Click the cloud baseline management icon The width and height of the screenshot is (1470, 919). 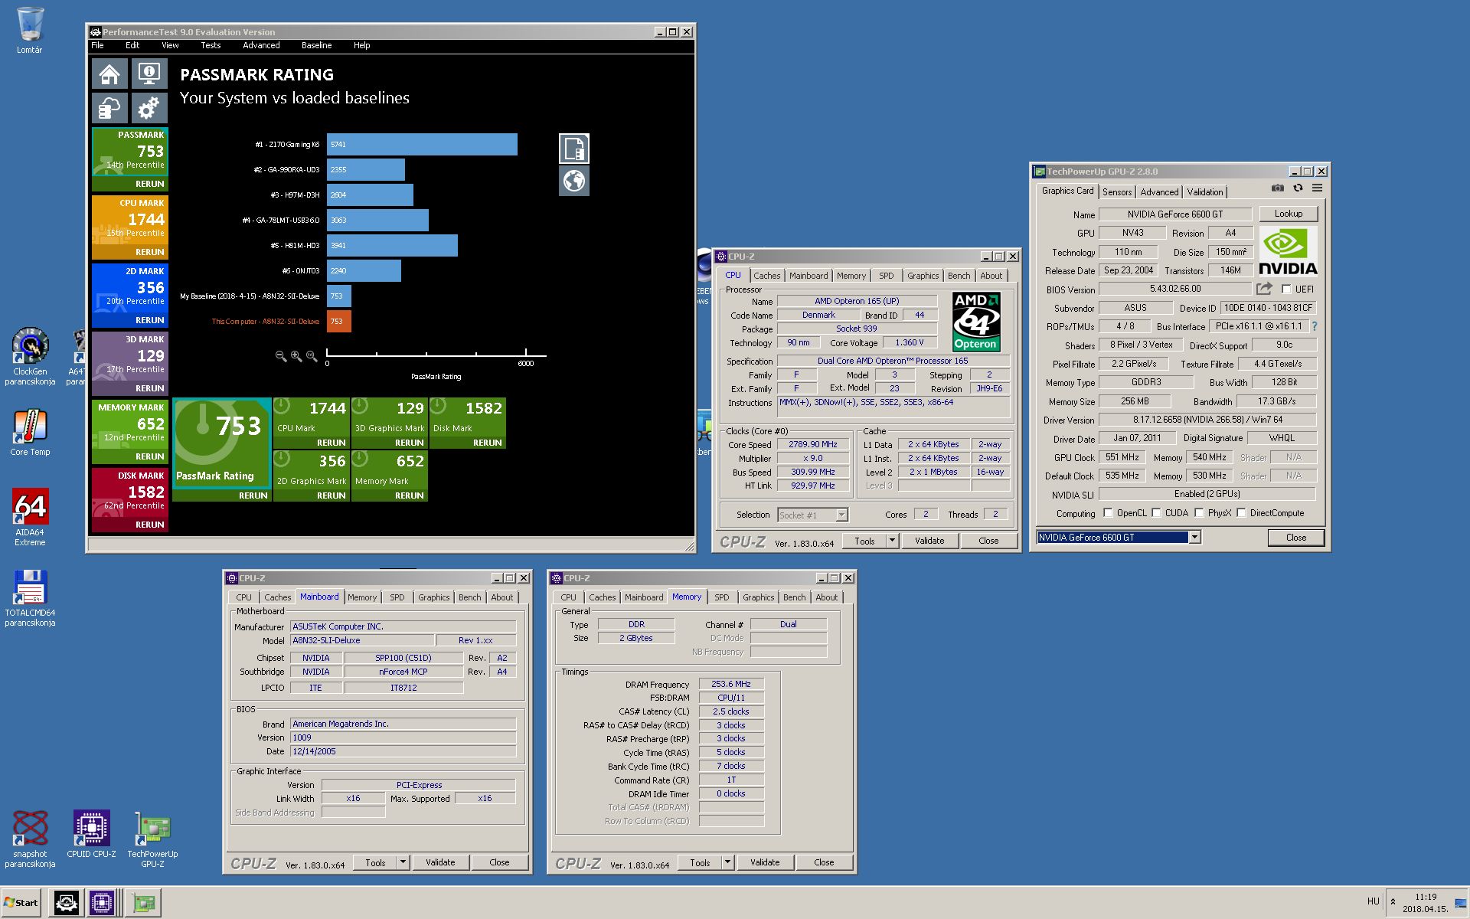click(109, 108)
